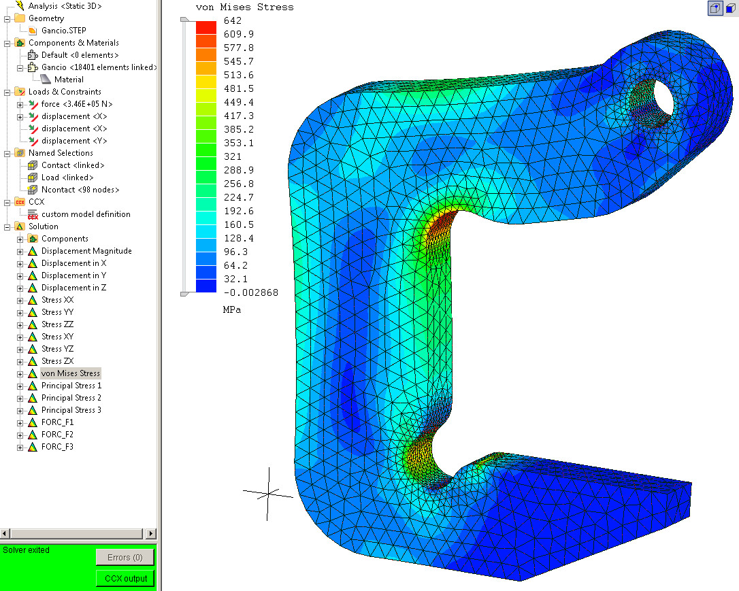Click the legend bottom range handle
The image size is (739, 591).
click(x=185, y=294)
